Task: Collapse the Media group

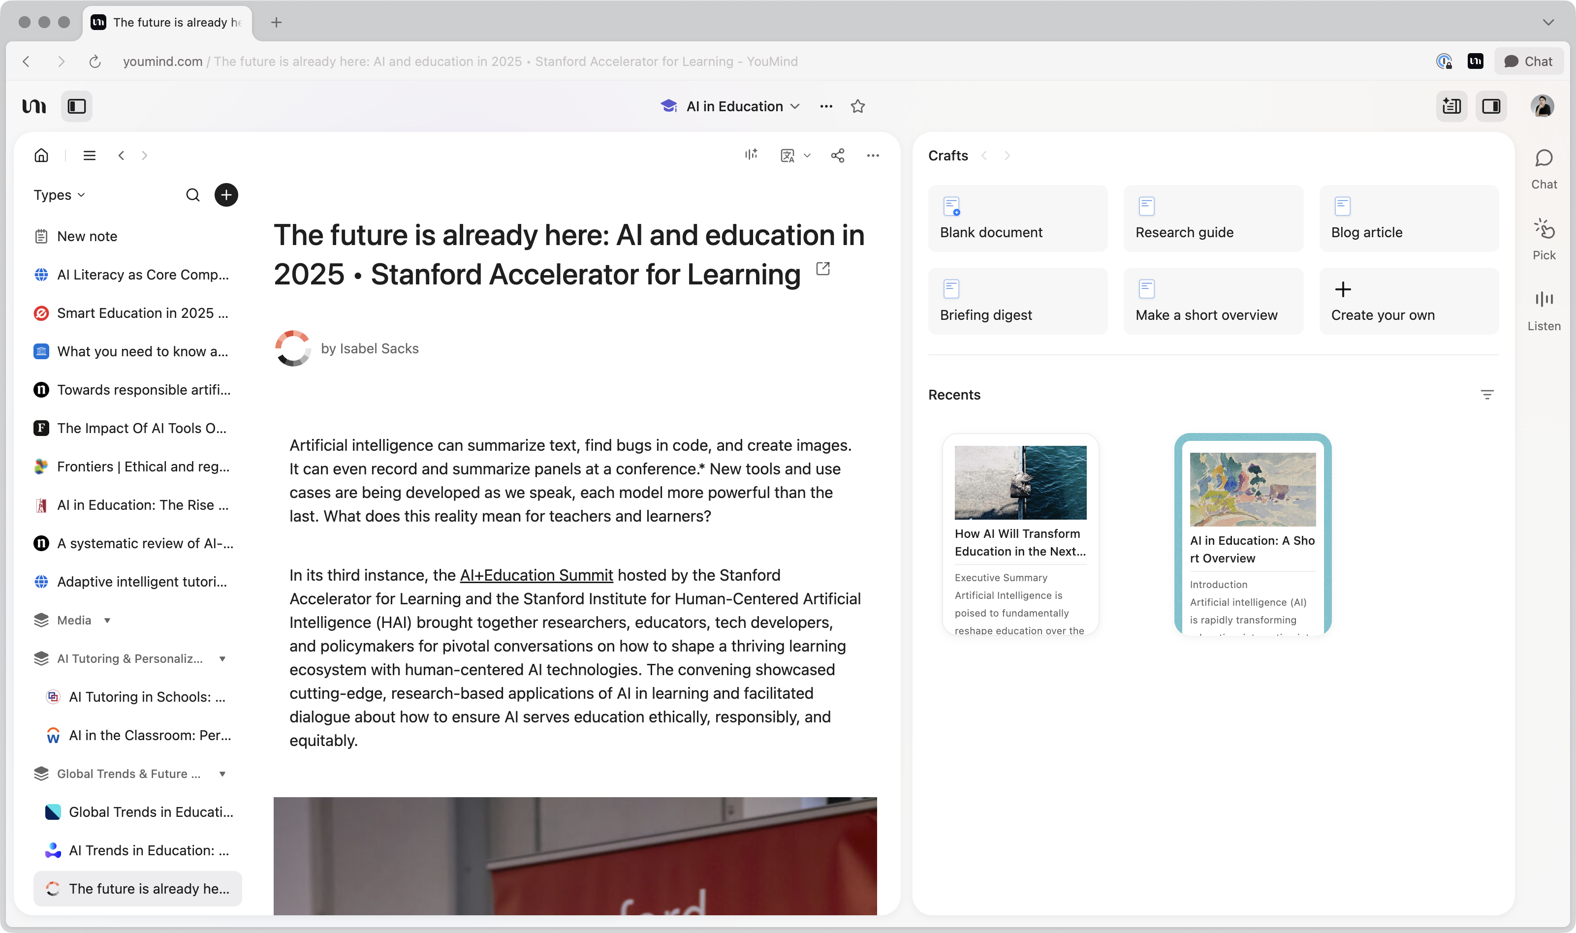Action: (x=107, y=621)
